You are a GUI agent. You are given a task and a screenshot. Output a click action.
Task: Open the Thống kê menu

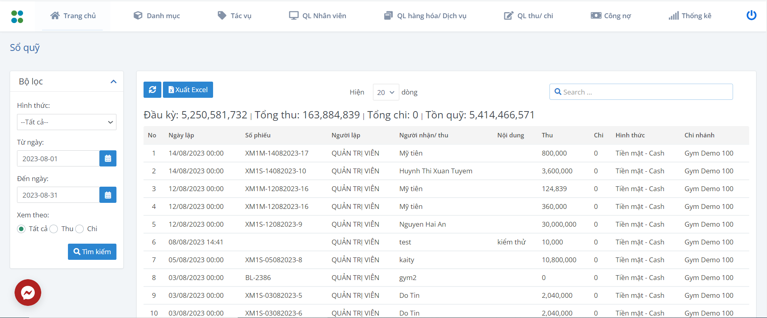pos(690,16)
